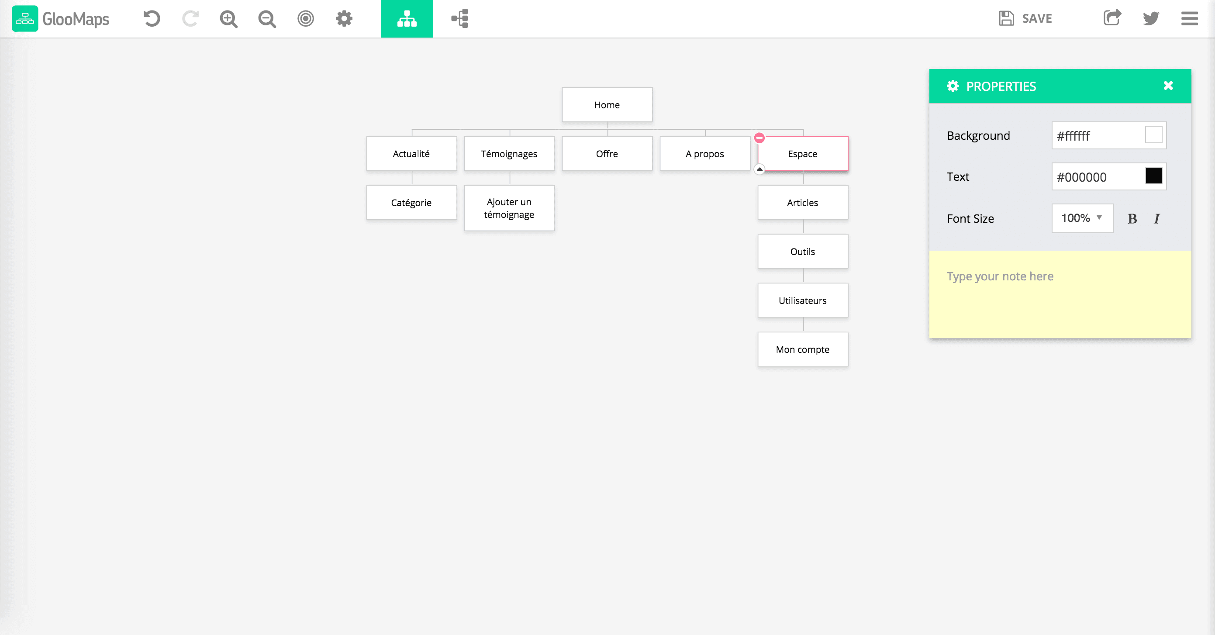Switch to horizontal tree layout view
Viewport: 1215px width, 635px height.
[x=459, y=19]
